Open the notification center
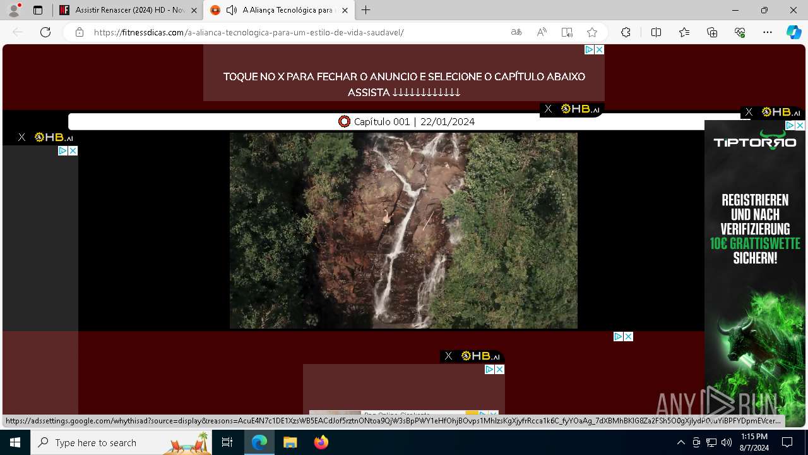Screen dimensions: 808x455 click(x=787, y=442)
